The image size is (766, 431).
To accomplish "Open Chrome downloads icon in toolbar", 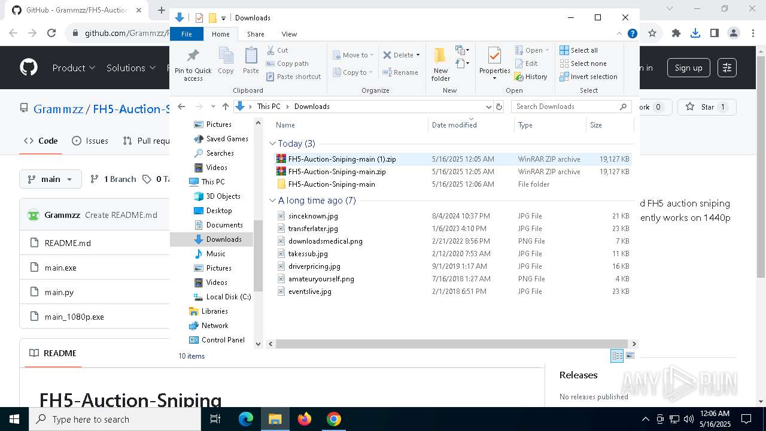I will (695, 34).
